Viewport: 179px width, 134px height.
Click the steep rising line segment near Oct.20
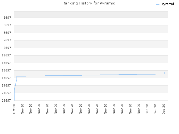[16, 84]
